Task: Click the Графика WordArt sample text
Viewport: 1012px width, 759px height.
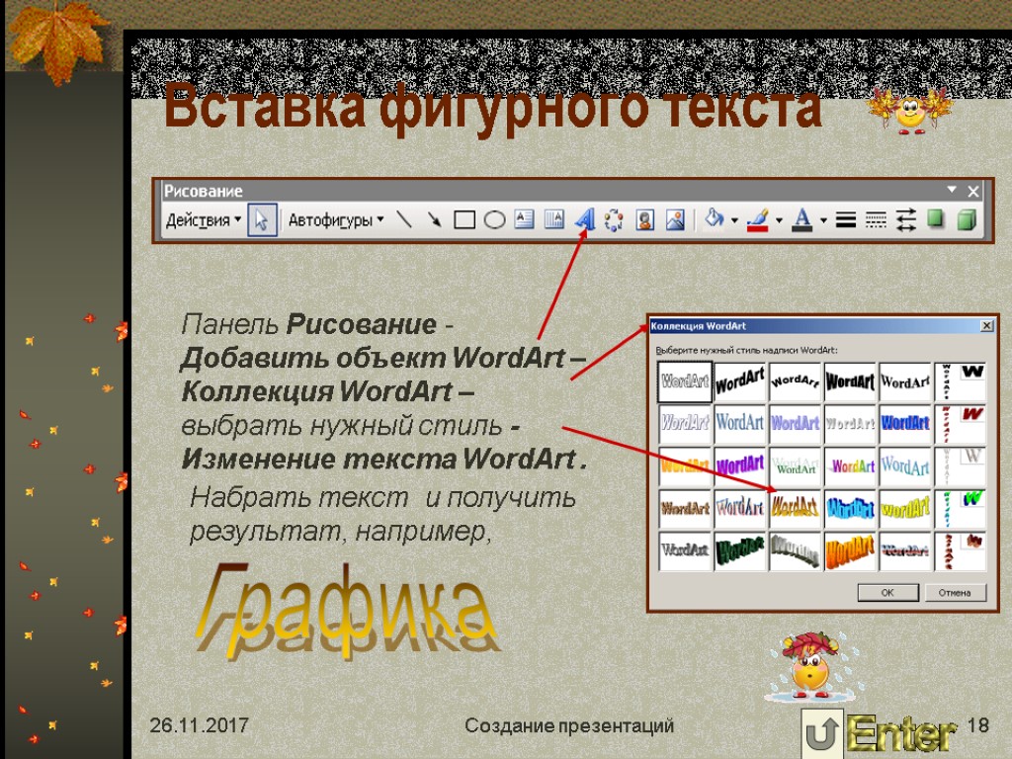Action: [x=349, y=612]
